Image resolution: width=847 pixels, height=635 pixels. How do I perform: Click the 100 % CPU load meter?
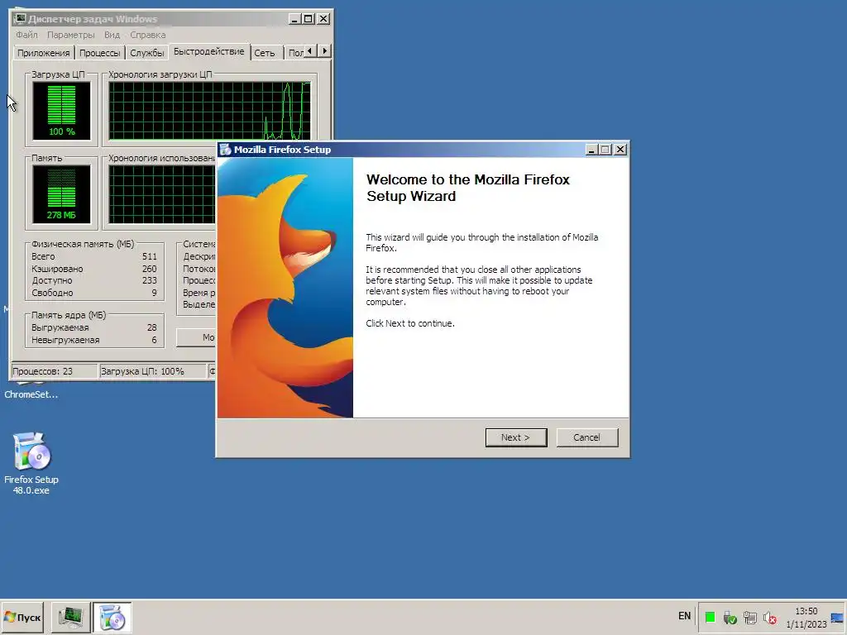[x=61, y=111]
